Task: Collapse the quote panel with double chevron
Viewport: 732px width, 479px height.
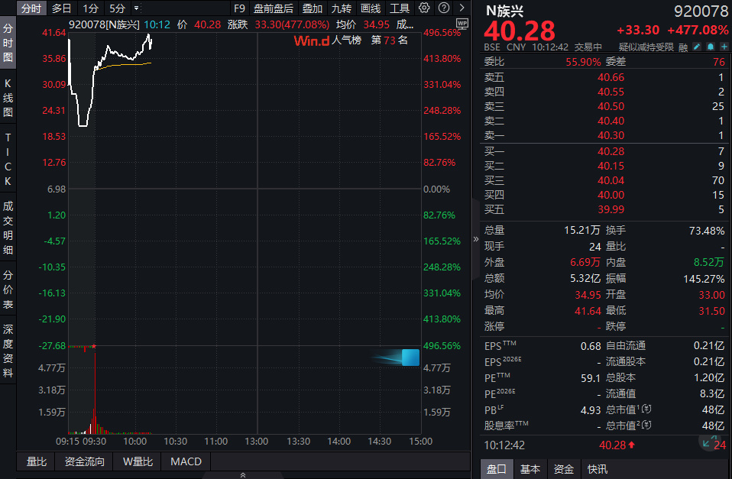Action: tap(476, 239)
